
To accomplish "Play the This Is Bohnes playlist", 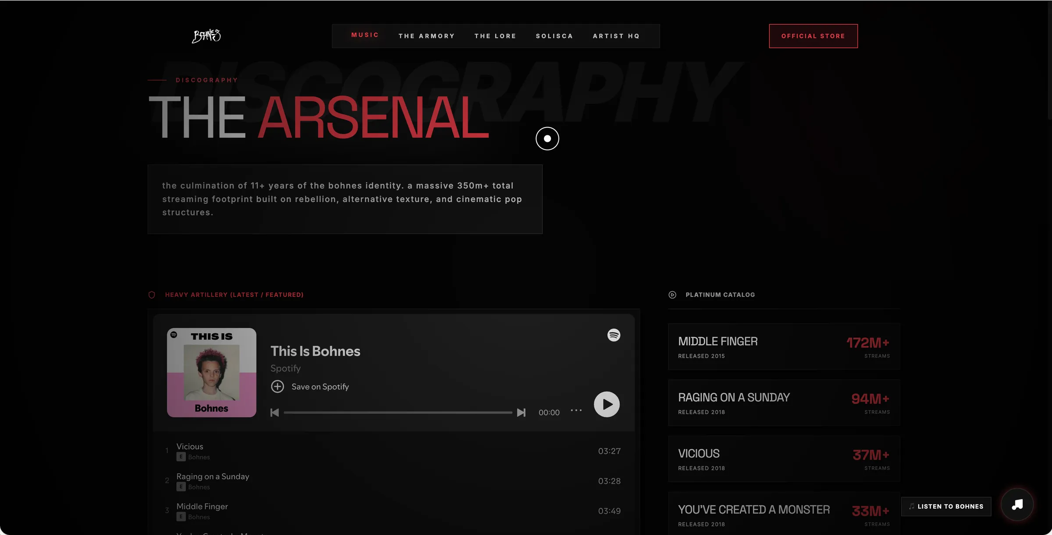I will [x=607, y=404].
